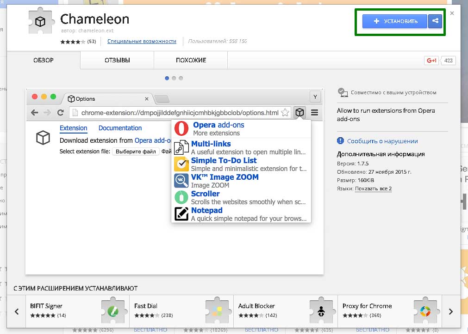Click the blue Установить install button
The image size is (468, 334).
click(395, 21)
